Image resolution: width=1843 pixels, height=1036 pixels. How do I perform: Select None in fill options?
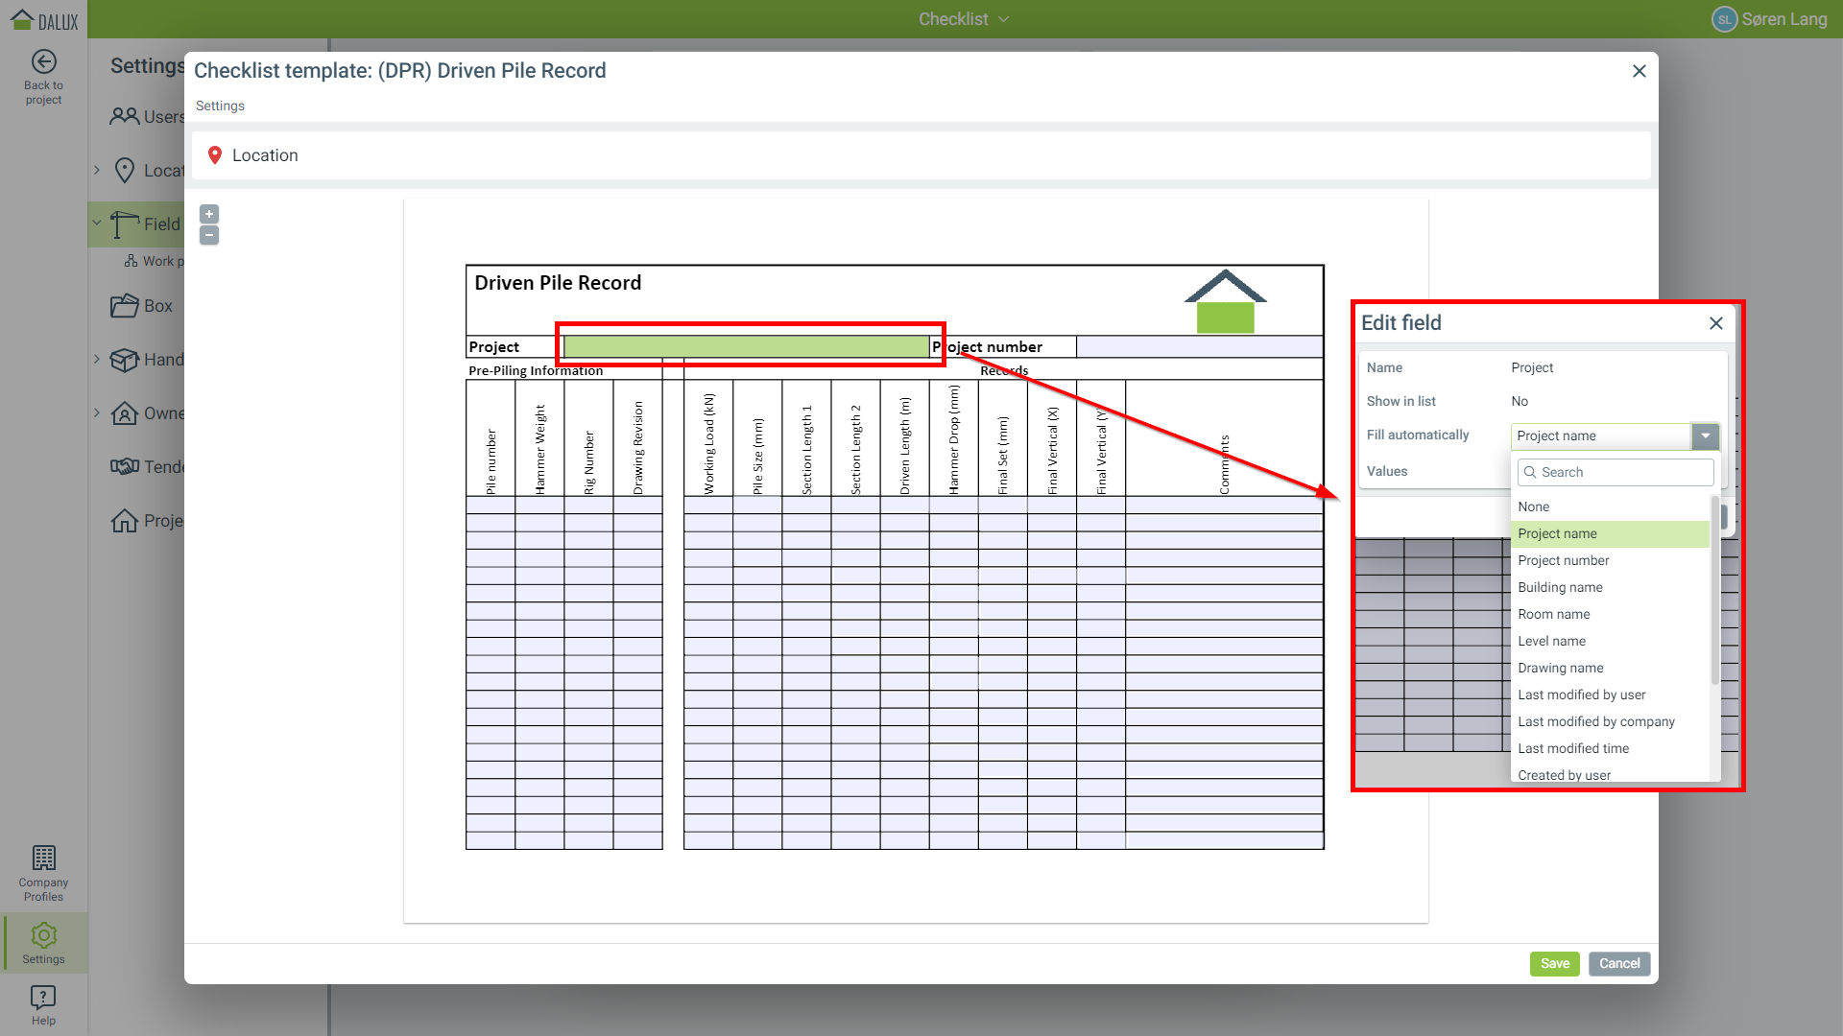pos(1533,506)
